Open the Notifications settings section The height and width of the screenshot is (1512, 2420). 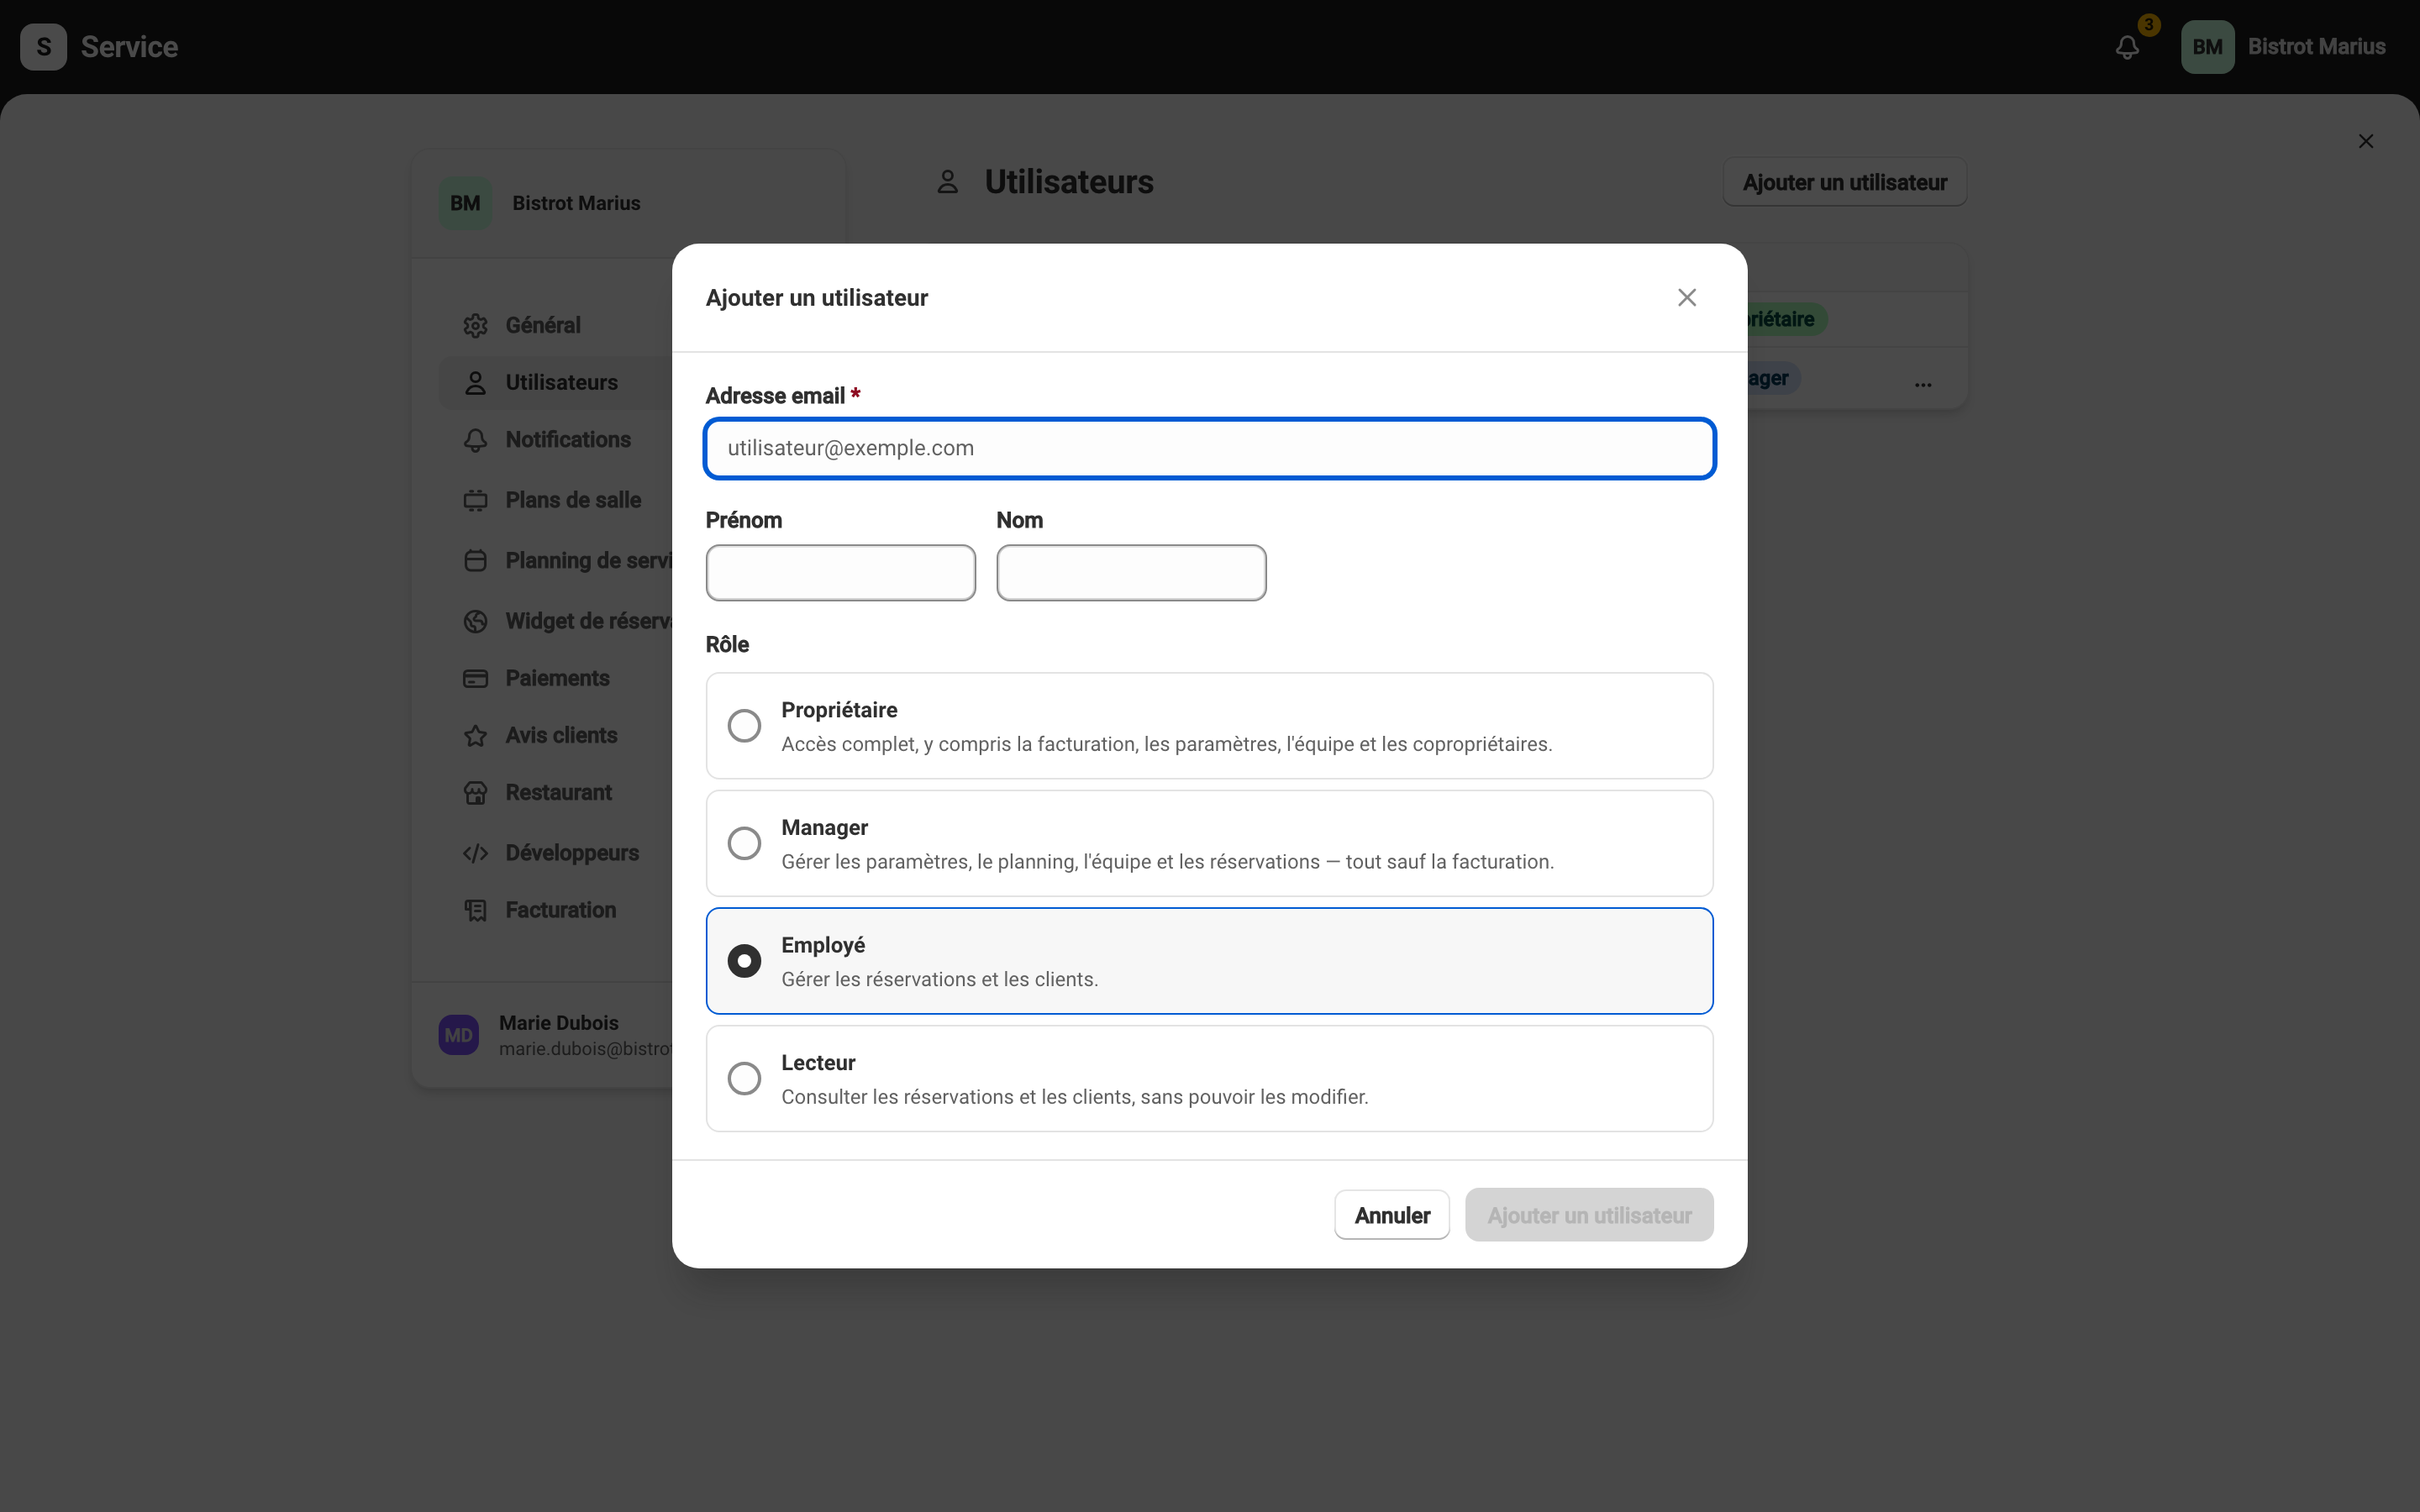point(568,440)
